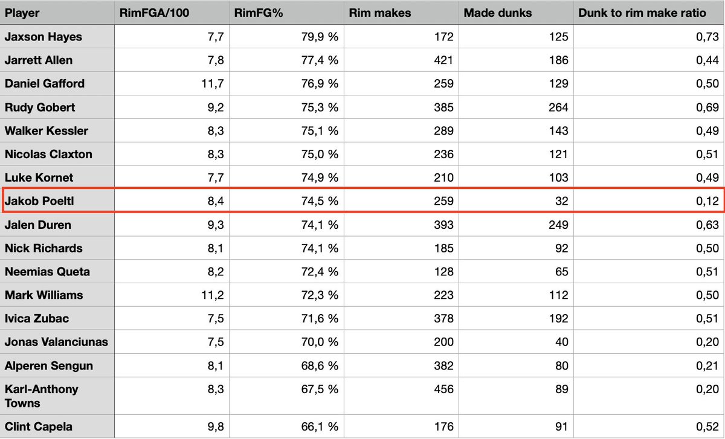
Task: Select the Luke Kornet row label
Action: [x=57, y=178]
